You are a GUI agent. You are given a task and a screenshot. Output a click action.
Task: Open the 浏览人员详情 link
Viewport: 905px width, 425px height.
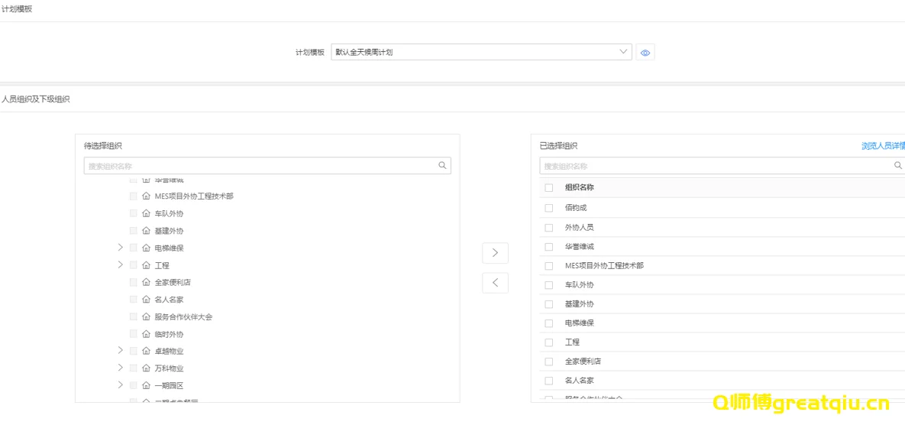[x=883, y=146]
